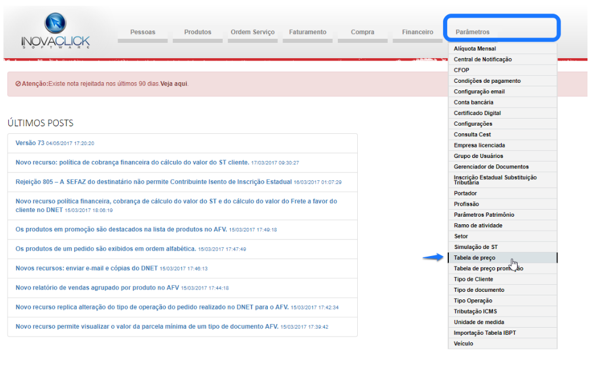611x367 pixels.
Task: Click the InovaClick logo
Action: pyautogui.click(x=55, y=31)
